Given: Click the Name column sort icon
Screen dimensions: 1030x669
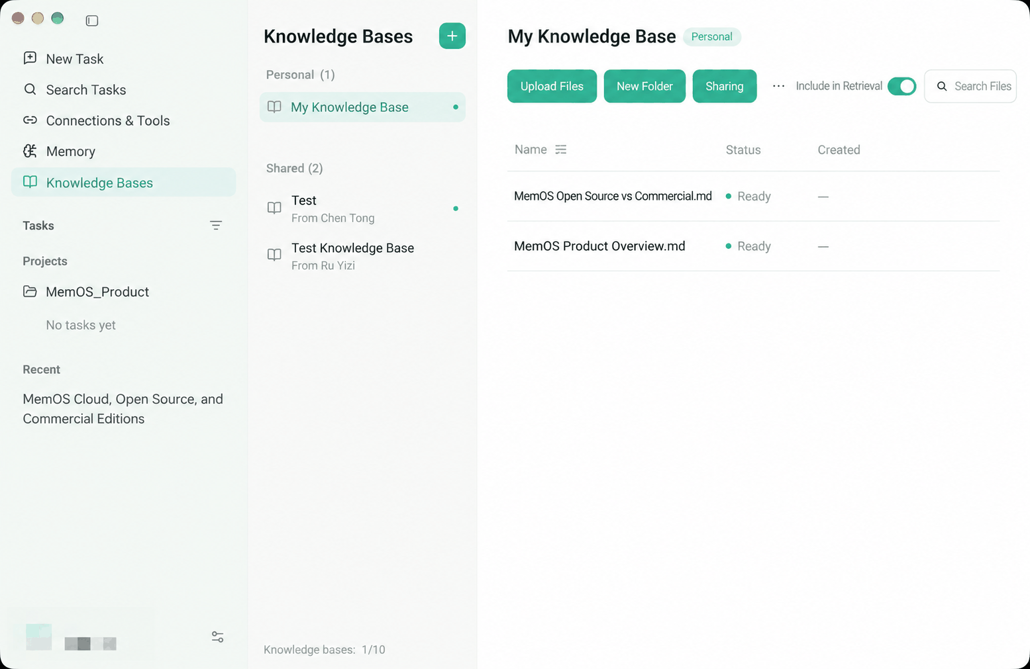Looking at the screenshot, I should tap(561, 150).
